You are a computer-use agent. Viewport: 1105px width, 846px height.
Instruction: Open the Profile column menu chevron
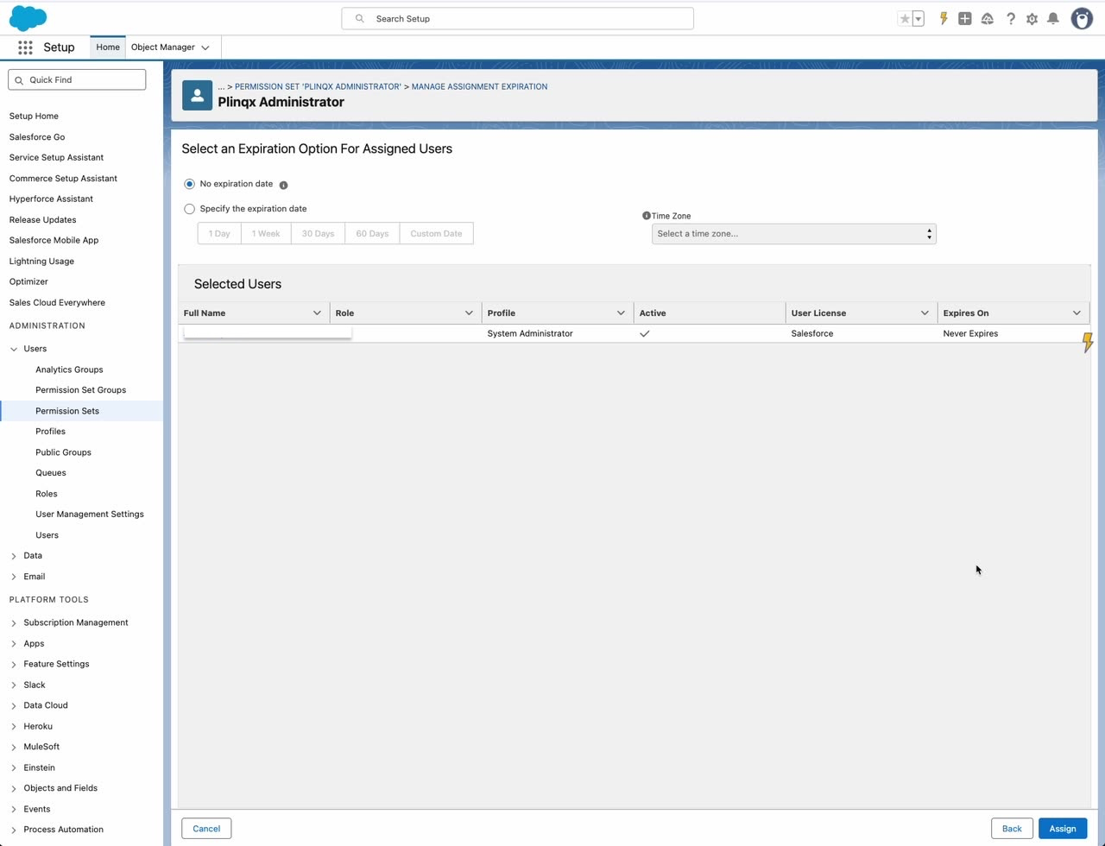[x=621, y=313]
